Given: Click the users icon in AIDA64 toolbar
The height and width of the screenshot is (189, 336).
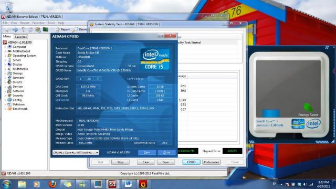Looking at the screenshot, I should pyautogui.click(x=38, y=29).
